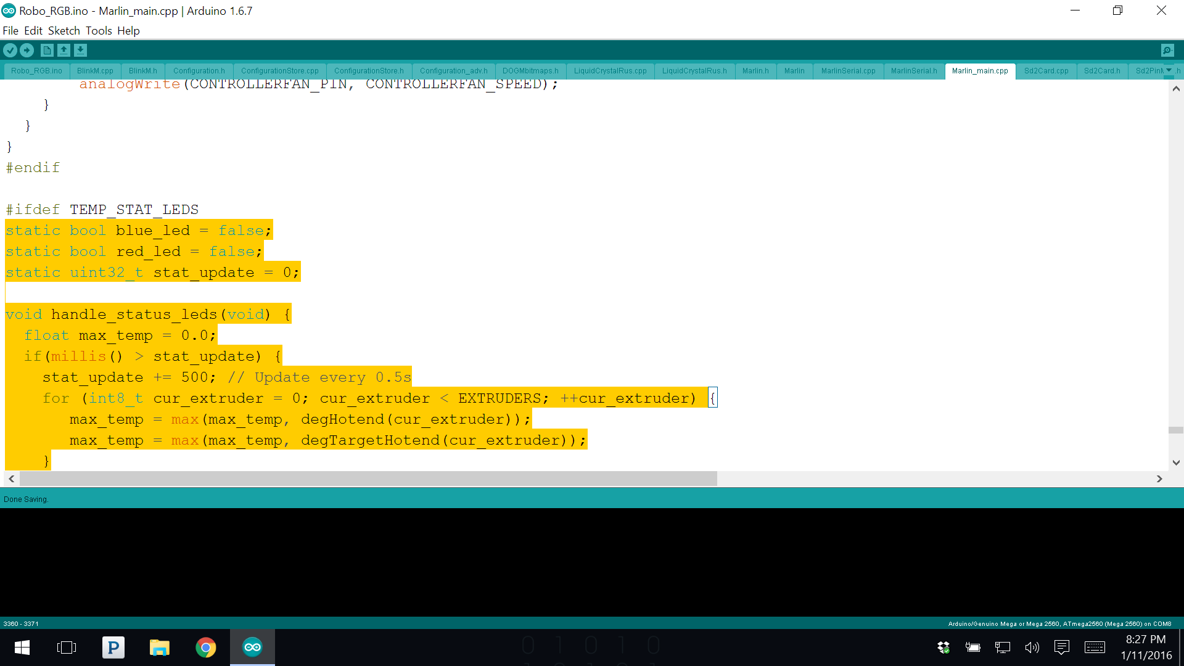
Task: Click the board info 'Arduino/Genuino Mega' status text
Action: (1059, 624)
